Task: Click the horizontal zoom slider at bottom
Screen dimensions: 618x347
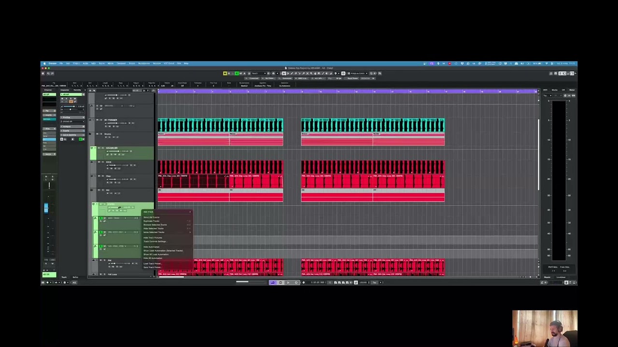Action: tap(531, 277)
